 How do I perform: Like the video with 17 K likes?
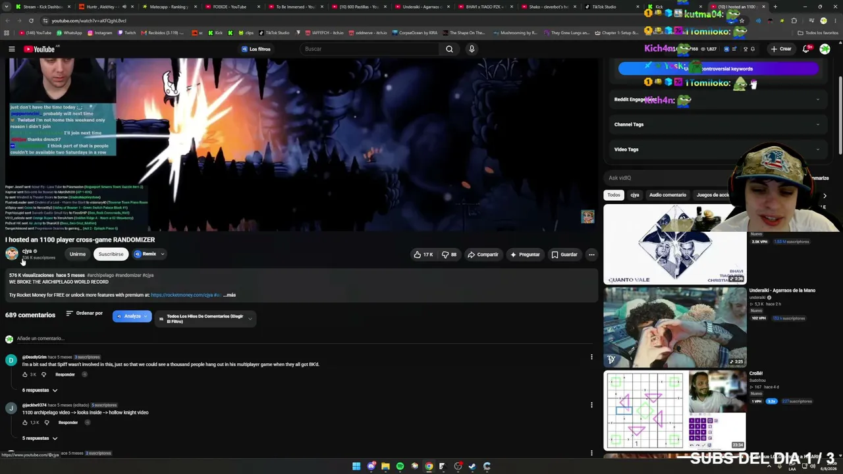(423, 254)
